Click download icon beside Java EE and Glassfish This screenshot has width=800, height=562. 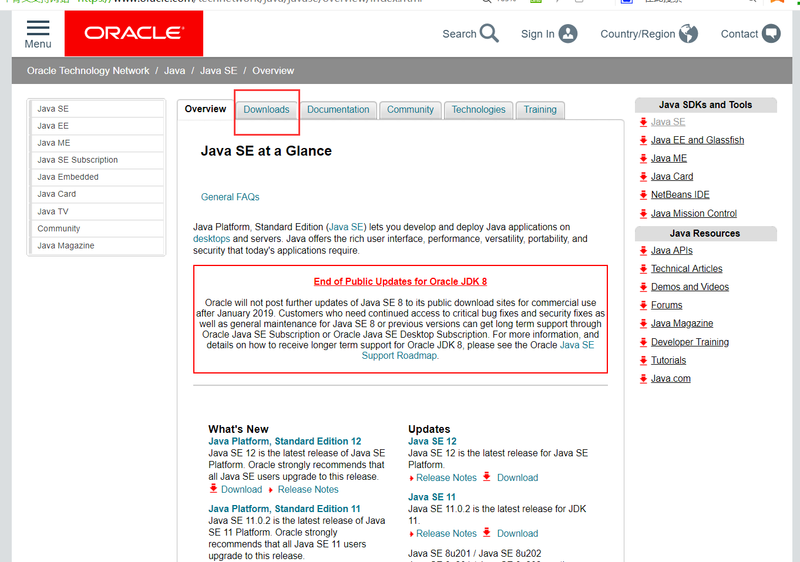click(x=643, y=140)
